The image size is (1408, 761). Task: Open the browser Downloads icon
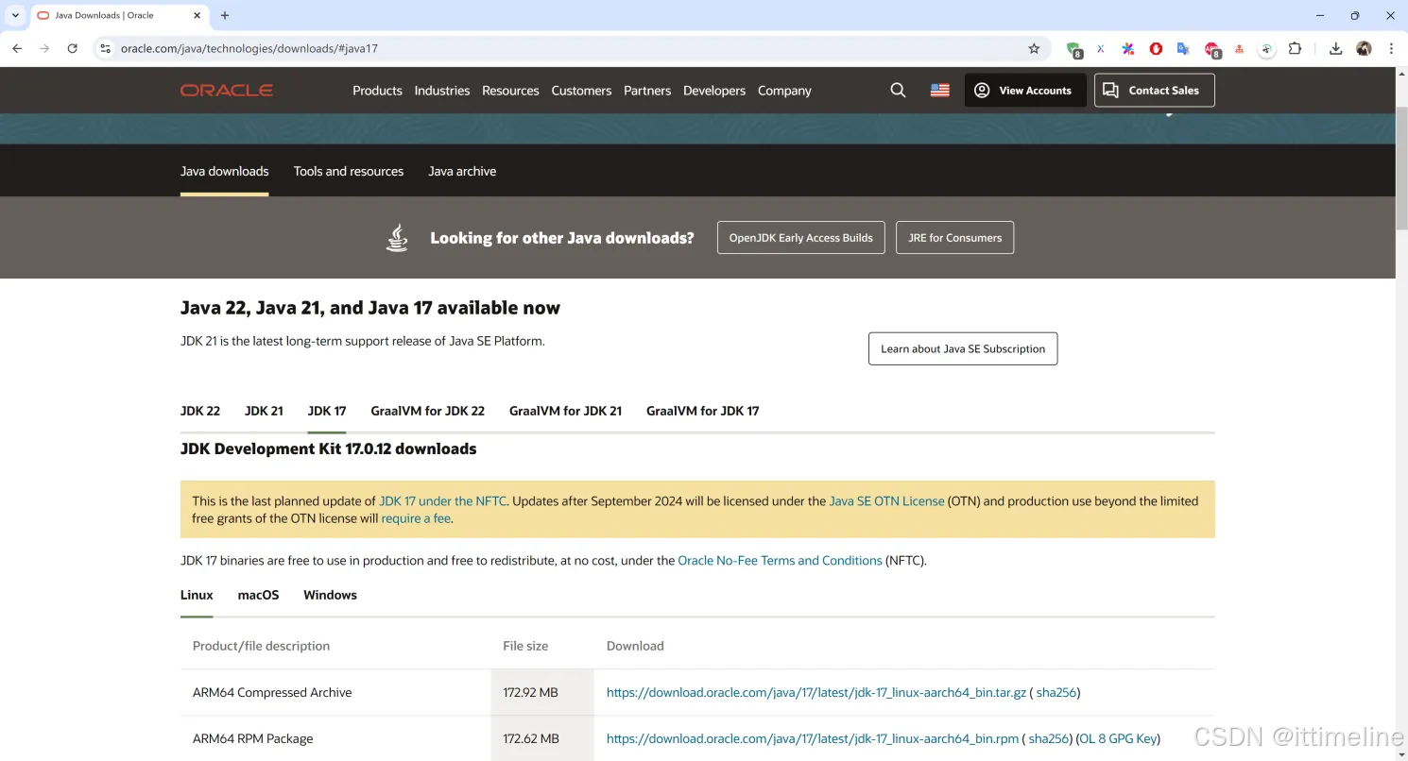pos(1335,48)
